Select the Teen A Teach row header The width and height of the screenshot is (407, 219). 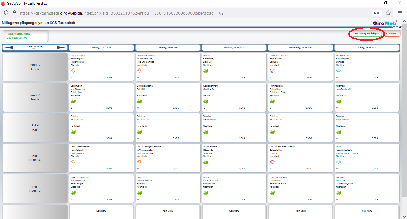click(35, 67)
